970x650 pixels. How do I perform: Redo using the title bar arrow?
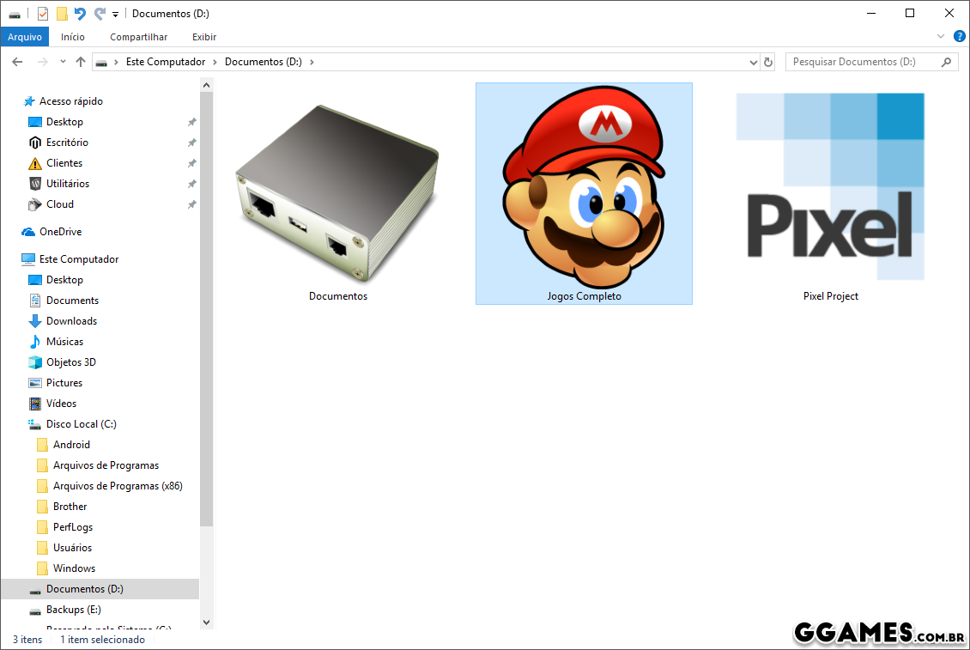[100, 14]
